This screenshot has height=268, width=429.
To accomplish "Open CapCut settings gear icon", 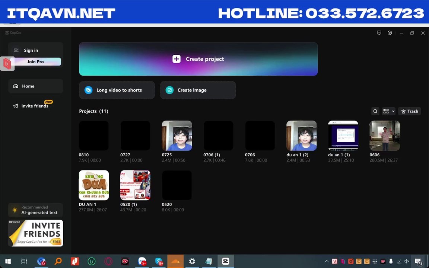I will click(390, 33).
